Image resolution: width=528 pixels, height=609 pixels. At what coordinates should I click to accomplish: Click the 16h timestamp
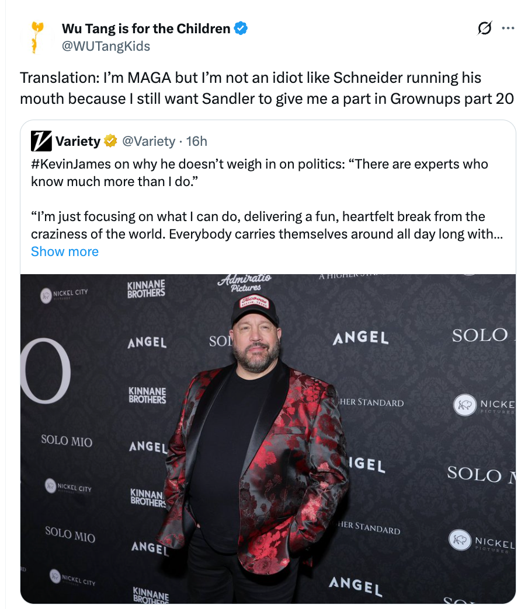197,141
